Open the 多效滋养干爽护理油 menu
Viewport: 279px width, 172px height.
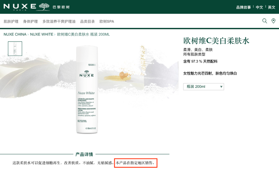pos(59,21)
